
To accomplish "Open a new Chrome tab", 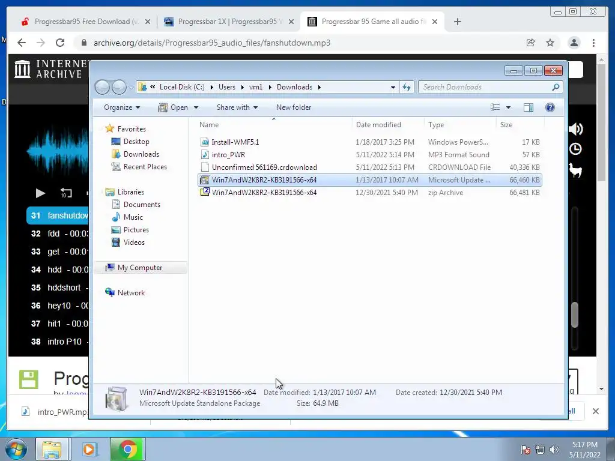I will click(457, 22).
